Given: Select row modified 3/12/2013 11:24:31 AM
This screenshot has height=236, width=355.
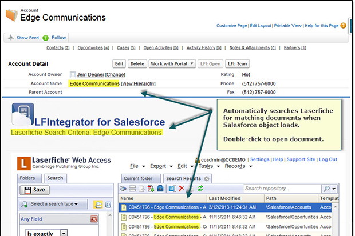Looking at the screenshot, I should coord(225,207).
